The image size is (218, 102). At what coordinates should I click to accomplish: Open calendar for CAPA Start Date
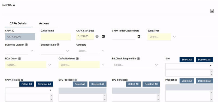click(x=103, y=36)
